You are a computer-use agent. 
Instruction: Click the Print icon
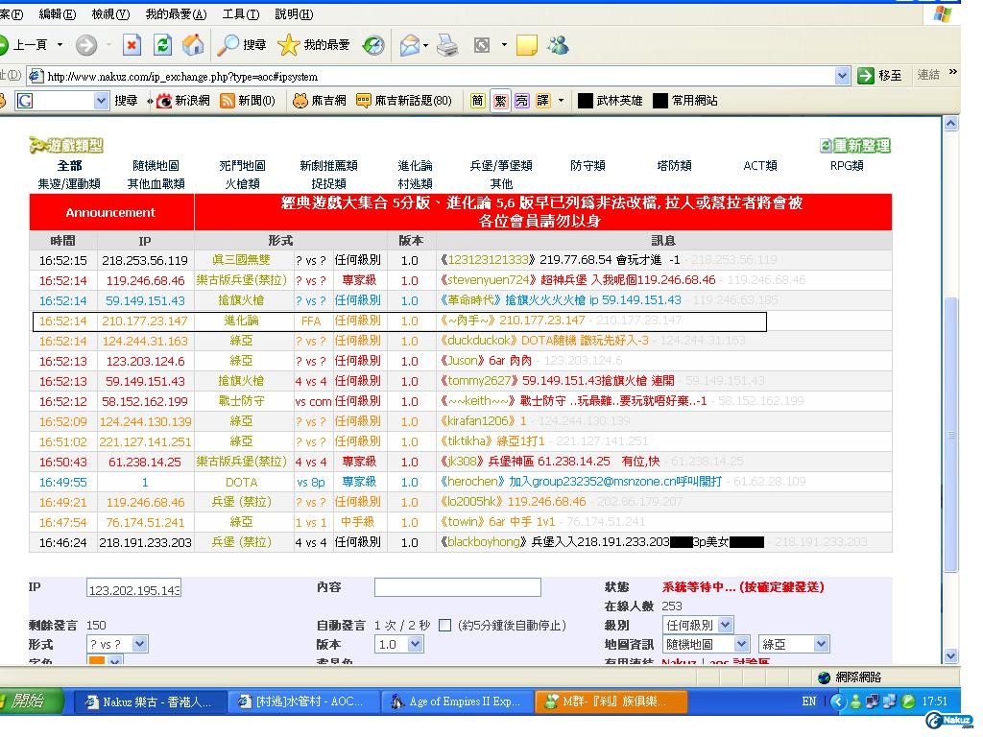pyautogui.click(x=447, y=45)
